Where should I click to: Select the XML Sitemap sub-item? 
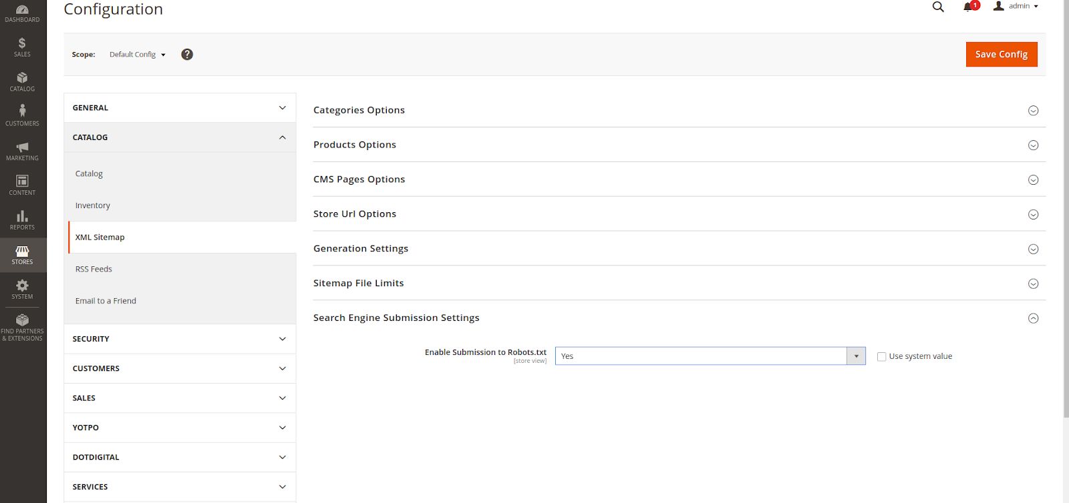coord(182,237)
